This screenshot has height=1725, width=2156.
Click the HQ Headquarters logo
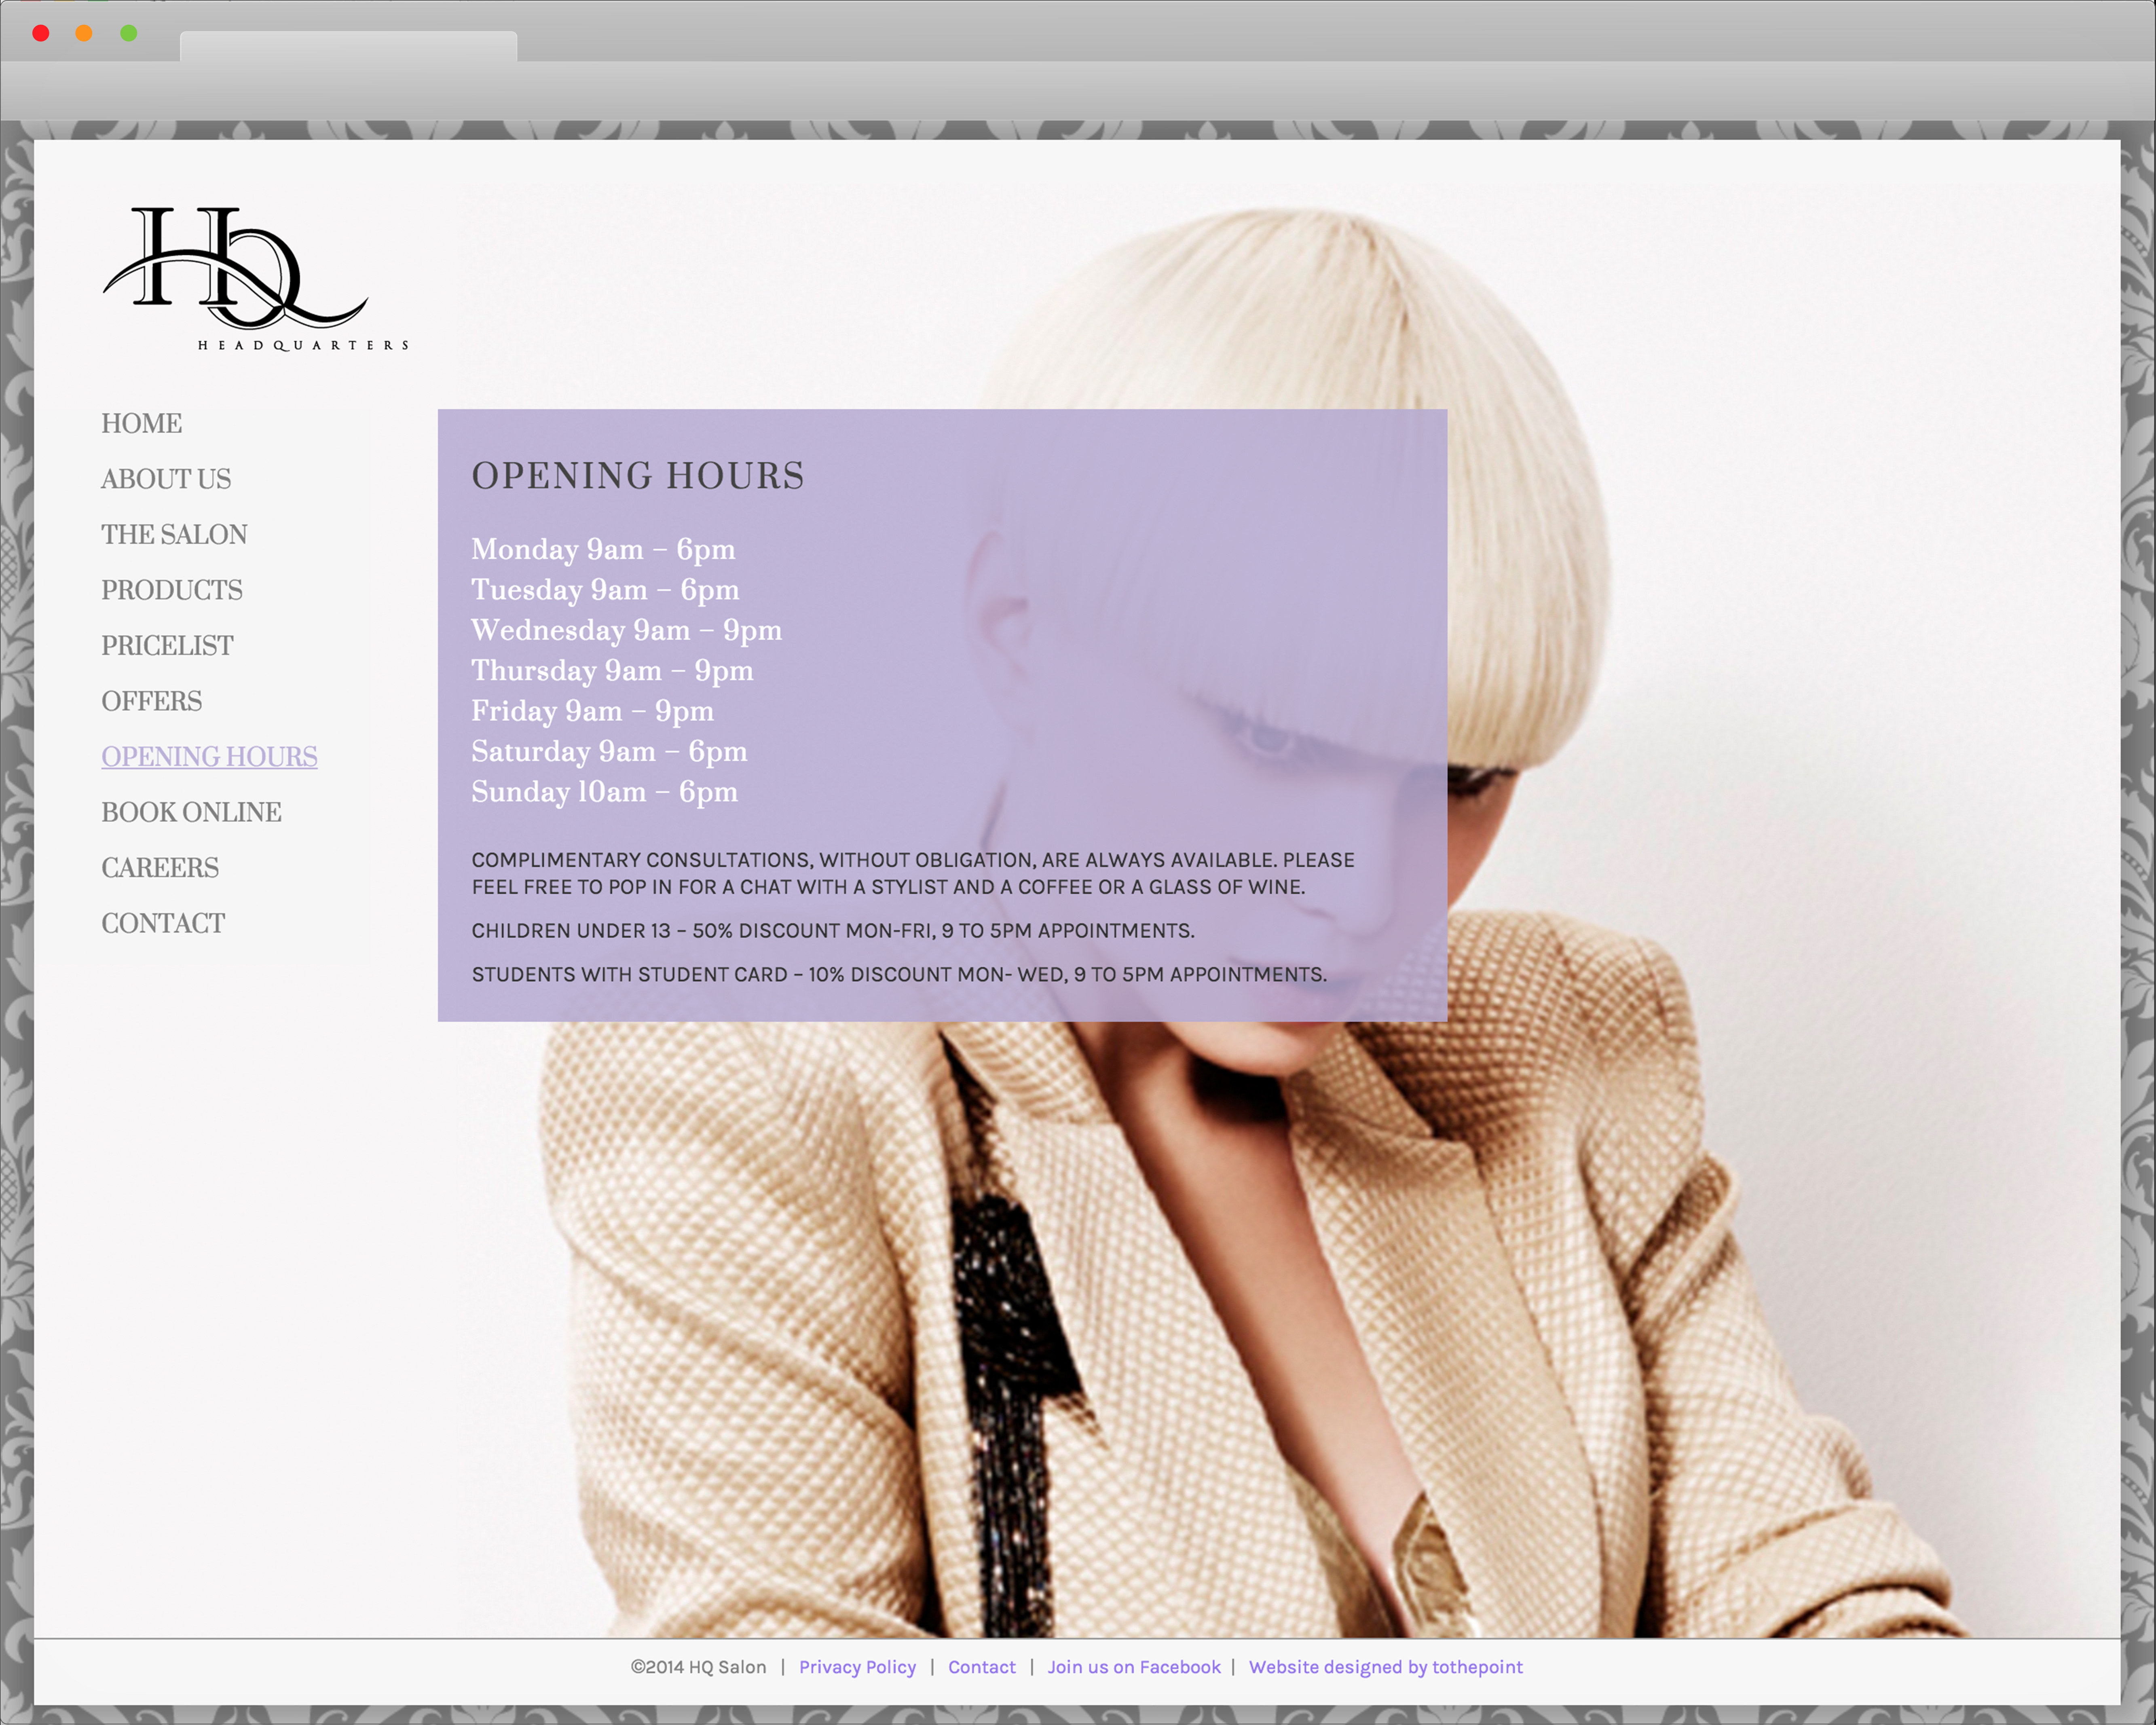256,279
